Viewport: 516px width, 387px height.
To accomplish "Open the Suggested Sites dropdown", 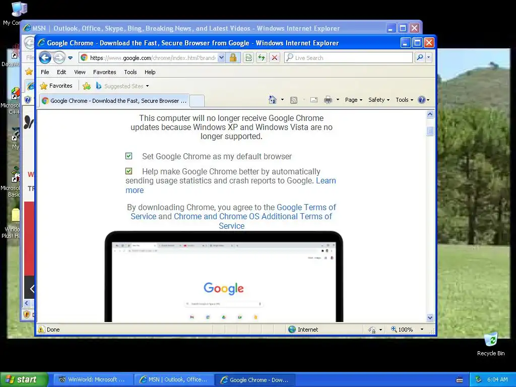I will coord(122,86).
